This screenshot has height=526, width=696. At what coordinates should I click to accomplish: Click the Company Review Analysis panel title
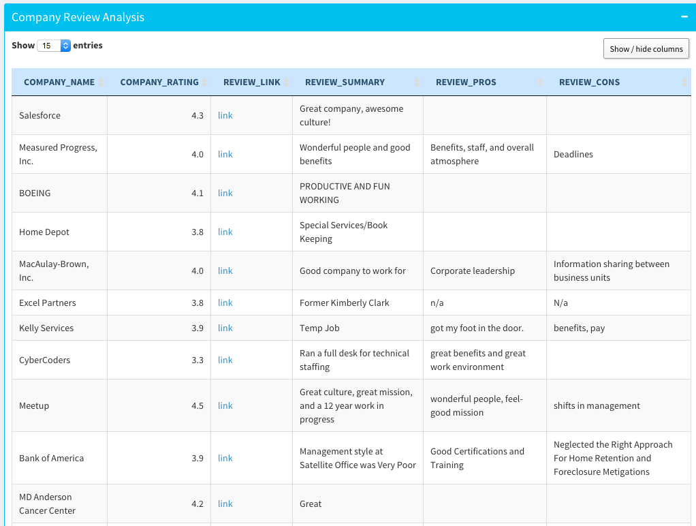pyautogui.click(x=78, y=17)
